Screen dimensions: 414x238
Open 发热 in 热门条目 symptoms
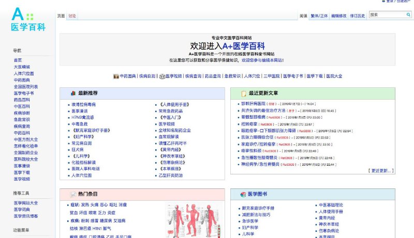85,204
